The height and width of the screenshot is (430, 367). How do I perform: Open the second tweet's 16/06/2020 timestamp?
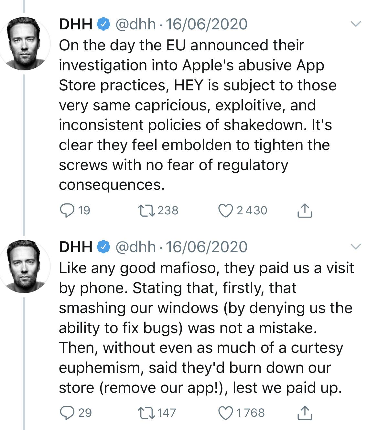click(206, 247)
